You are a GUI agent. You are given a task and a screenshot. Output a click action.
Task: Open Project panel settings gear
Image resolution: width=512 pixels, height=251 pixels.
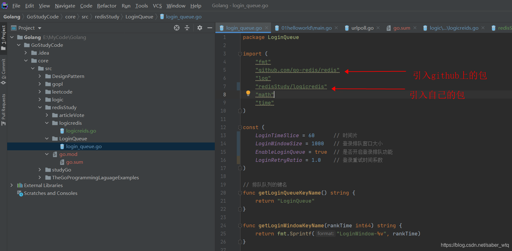click(x=200, y=28)
